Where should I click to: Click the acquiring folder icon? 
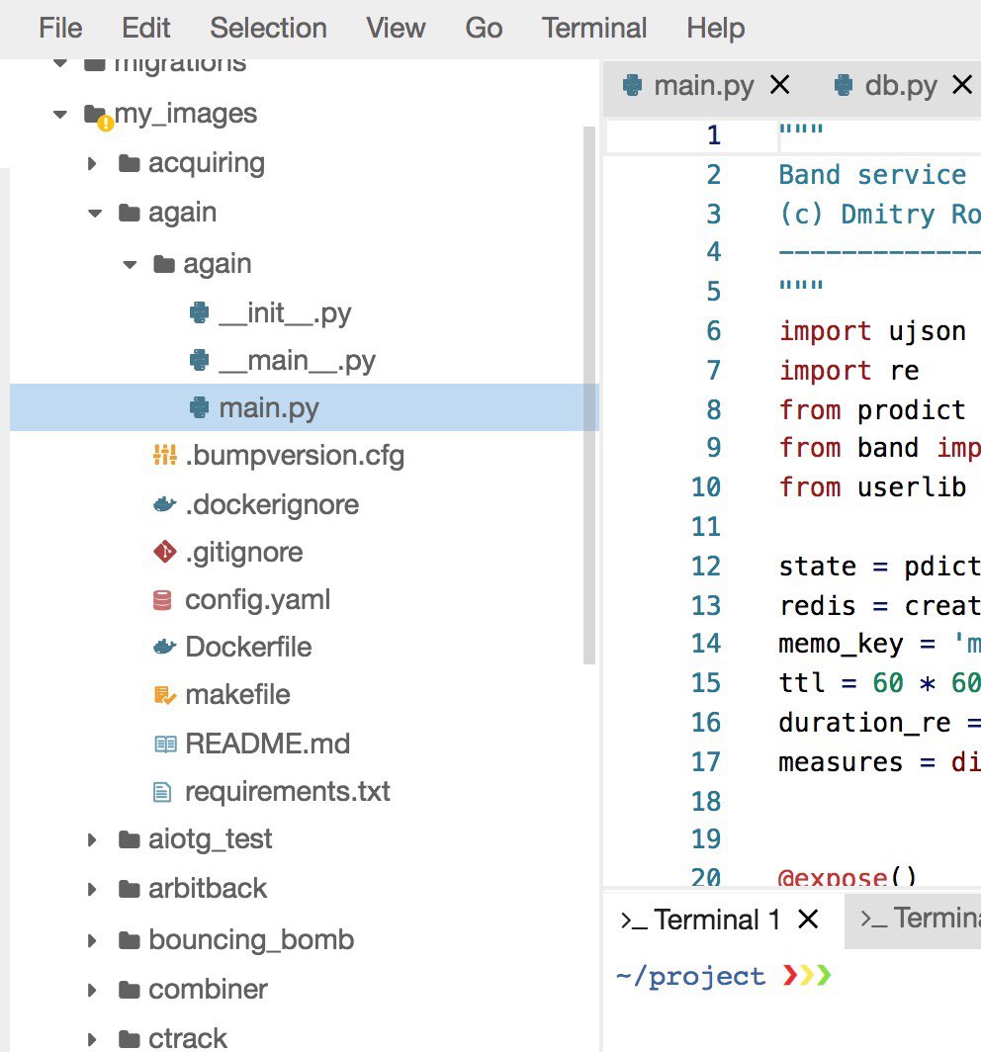click(x=129, y=163)
